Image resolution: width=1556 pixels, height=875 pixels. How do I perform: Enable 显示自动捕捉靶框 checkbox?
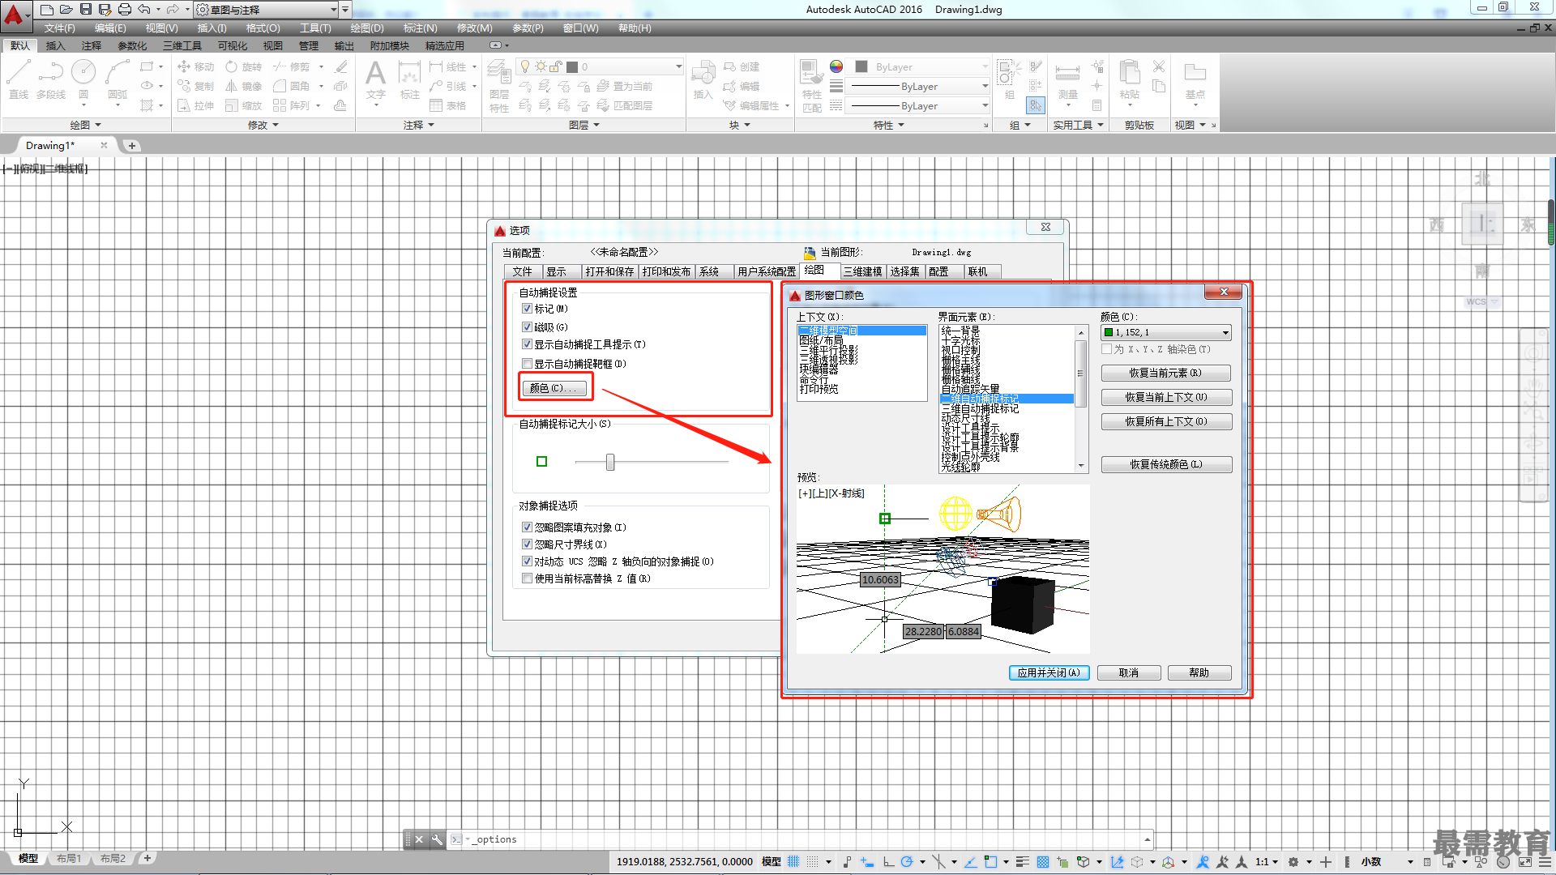(527, 364)
